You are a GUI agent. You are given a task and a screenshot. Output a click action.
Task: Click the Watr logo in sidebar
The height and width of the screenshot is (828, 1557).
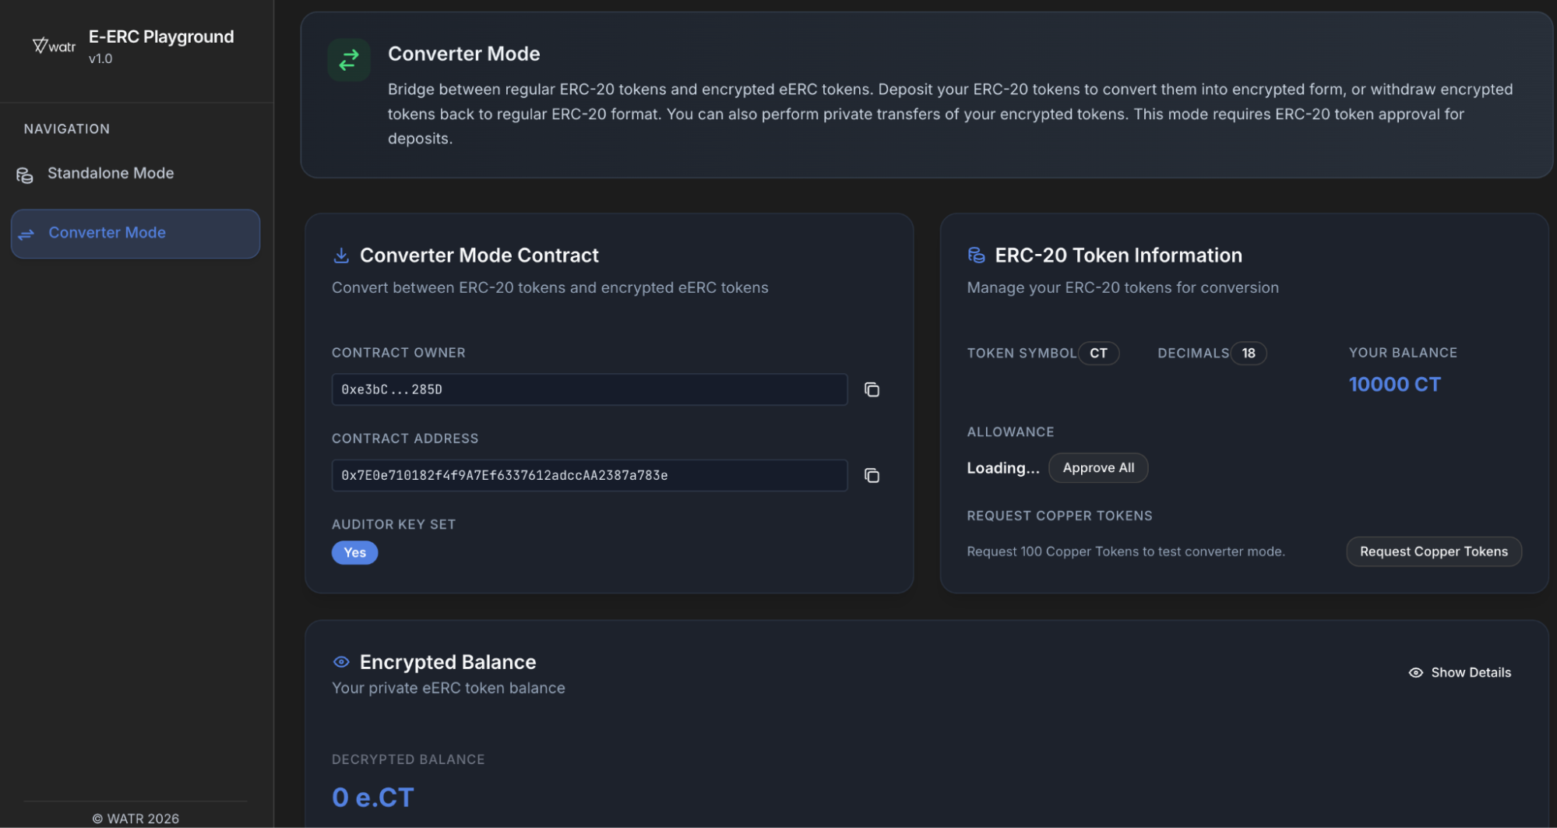click(x=54, y=47)
